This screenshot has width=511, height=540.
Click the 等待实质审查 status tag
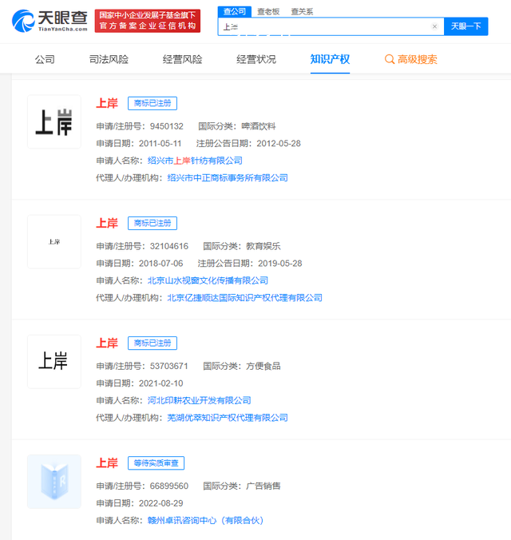pyautogui.click(x=156, y=463)
